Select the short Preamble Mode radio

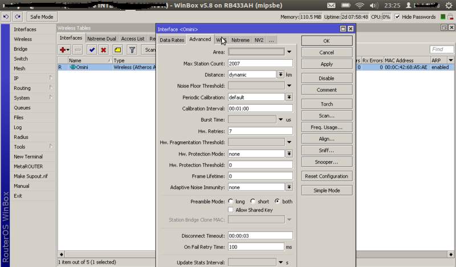pyautogui.click(x=253, y=201)
